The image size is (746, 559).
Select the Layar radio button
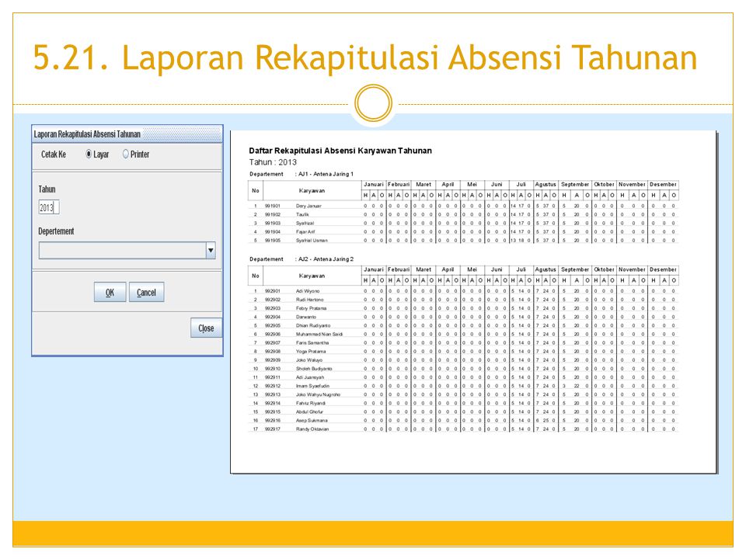(89, 155)
